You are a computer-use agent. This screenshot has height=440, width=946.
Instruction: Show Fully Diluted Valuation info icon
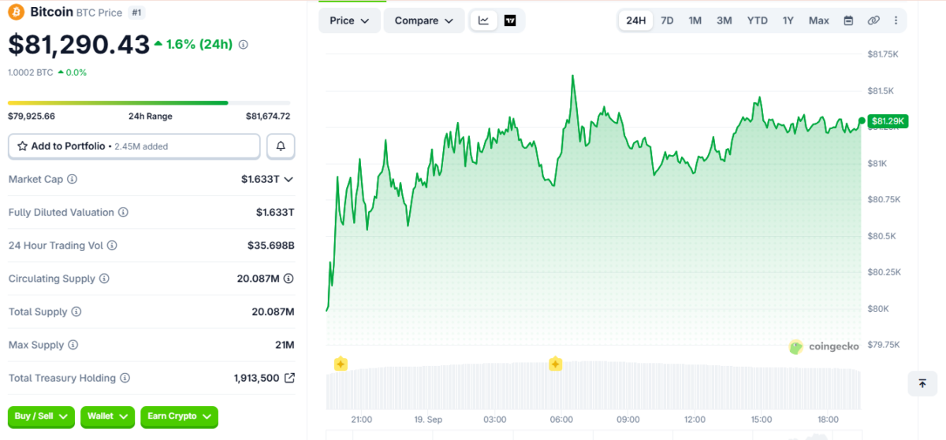click(123, 213)
